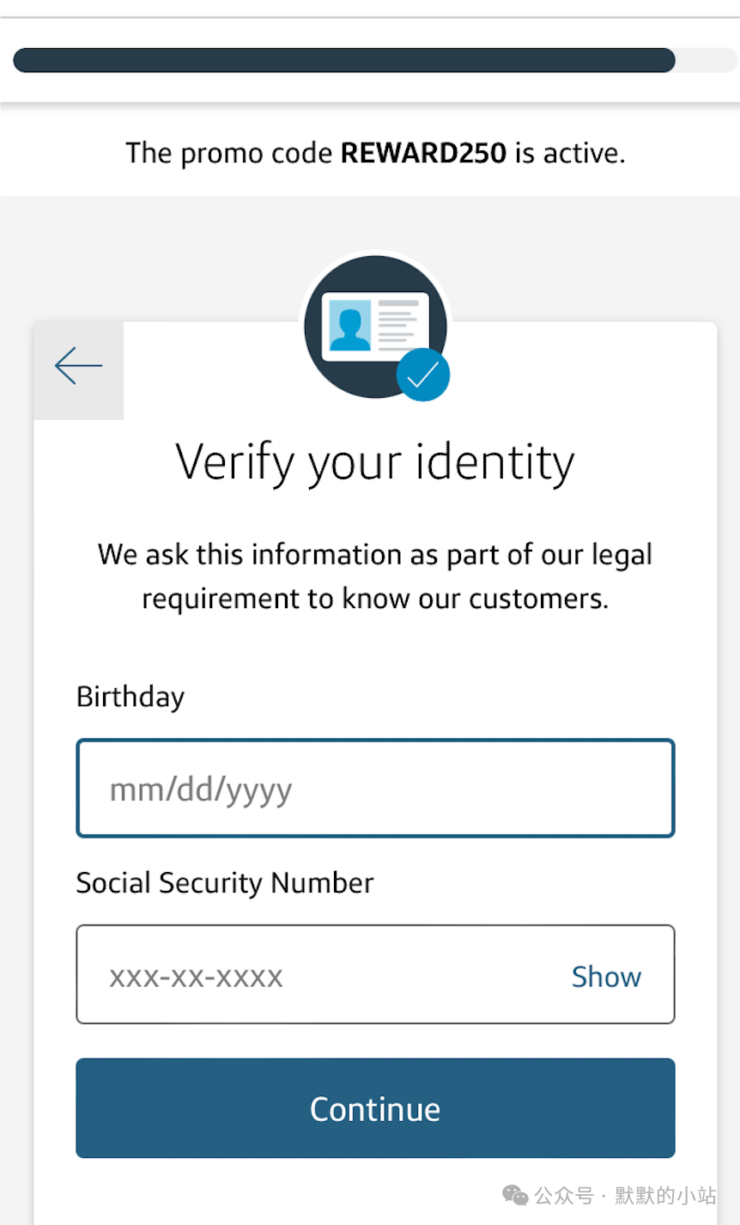Click the person silhouette on the ID card
The height and width of the screenshot is (1225, 740).
pos(349,329)
